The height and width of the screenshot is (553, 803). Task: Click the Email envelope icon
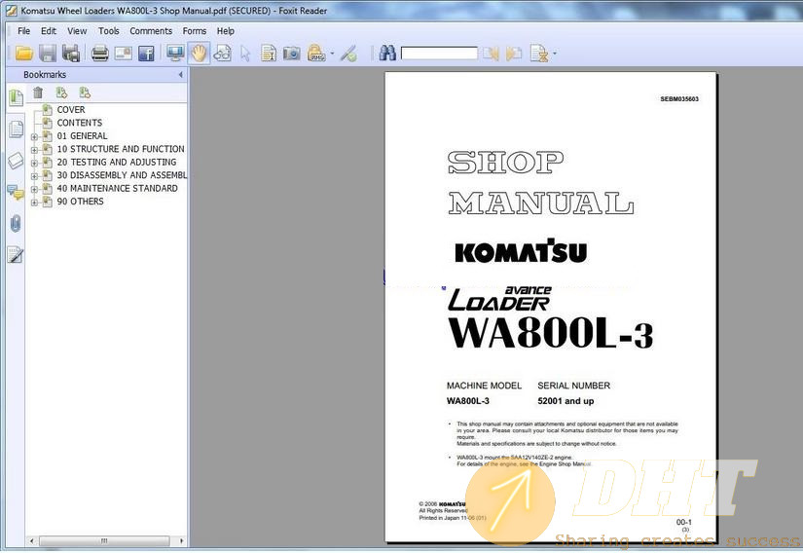point(123,54)
